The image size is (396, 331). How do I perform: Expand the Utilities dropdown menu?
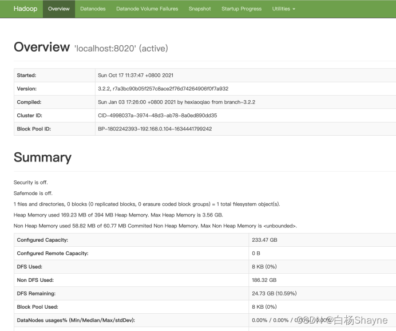(284, 9)
